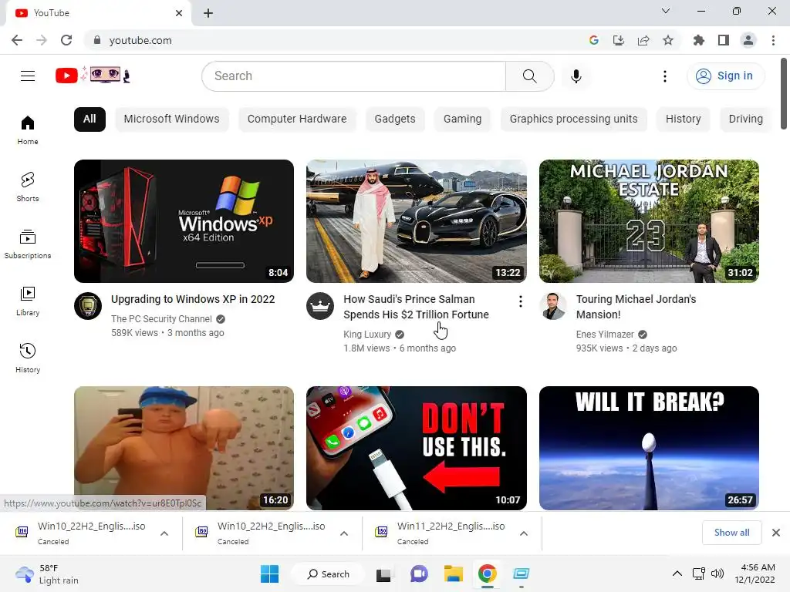
Task: Click the YouTube search input field
Action: [353, 76]
